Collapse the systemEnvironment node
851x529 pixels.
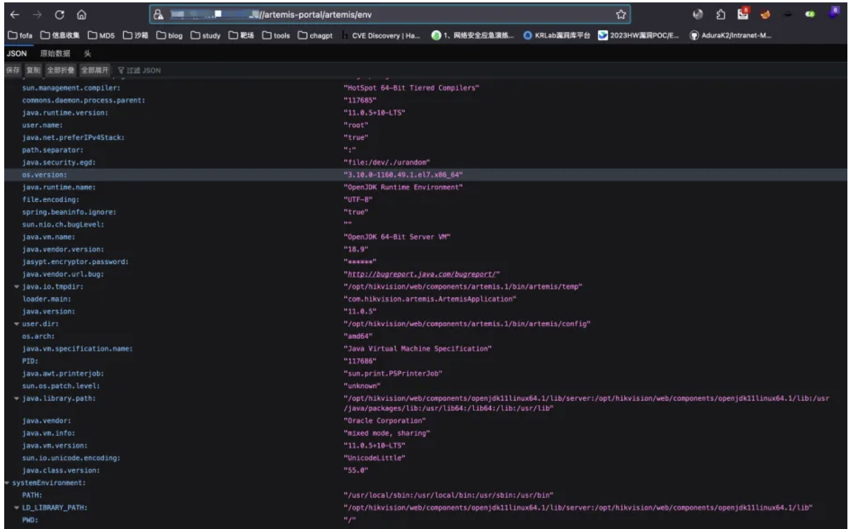coord(7,483)
